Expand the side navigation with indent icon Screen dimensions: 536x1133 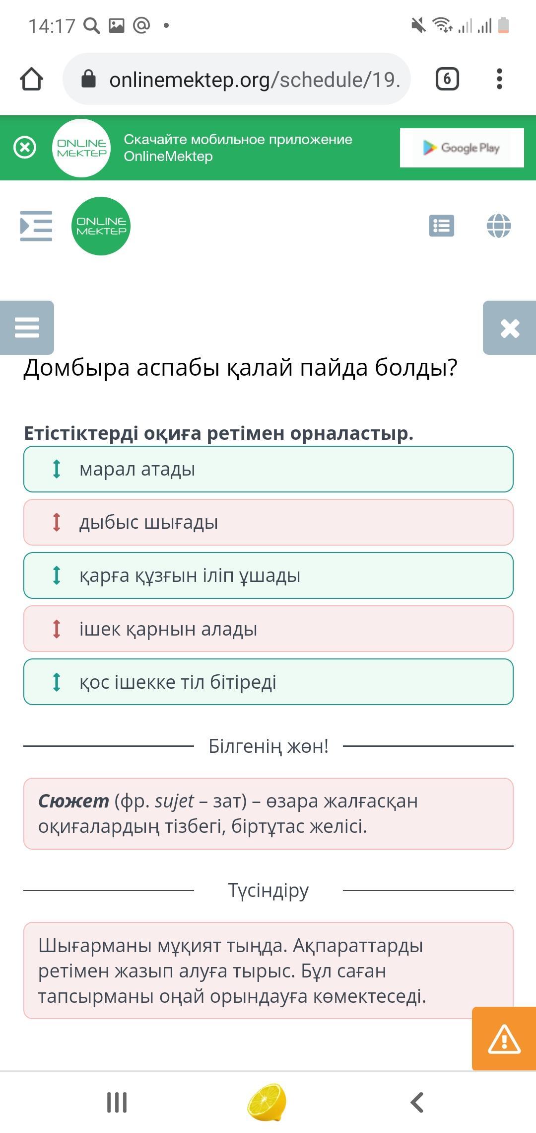36,226
